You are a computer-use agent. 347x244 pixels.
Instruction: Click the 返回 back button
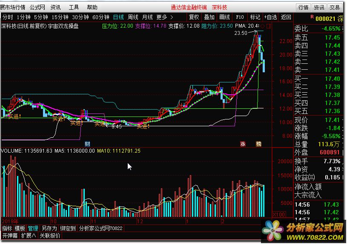286,17
